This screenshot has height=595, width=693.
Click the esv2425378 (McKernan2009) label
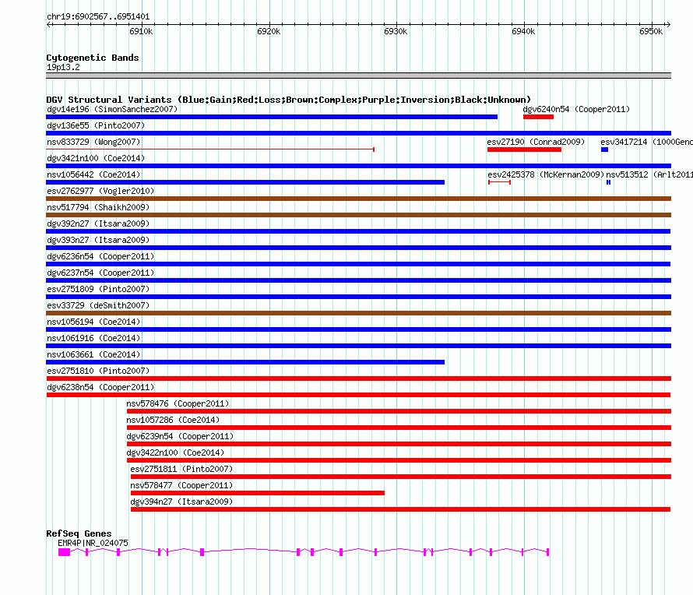pos(546,174)
